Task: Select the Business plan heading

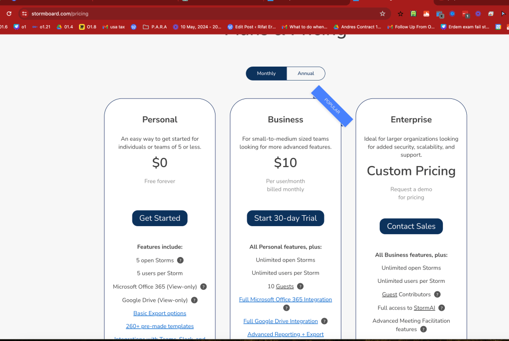Action: (x=285, y=119)
